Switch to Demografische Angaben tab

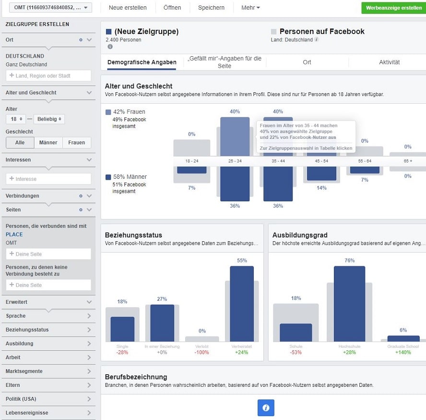[x=142, y=62]
